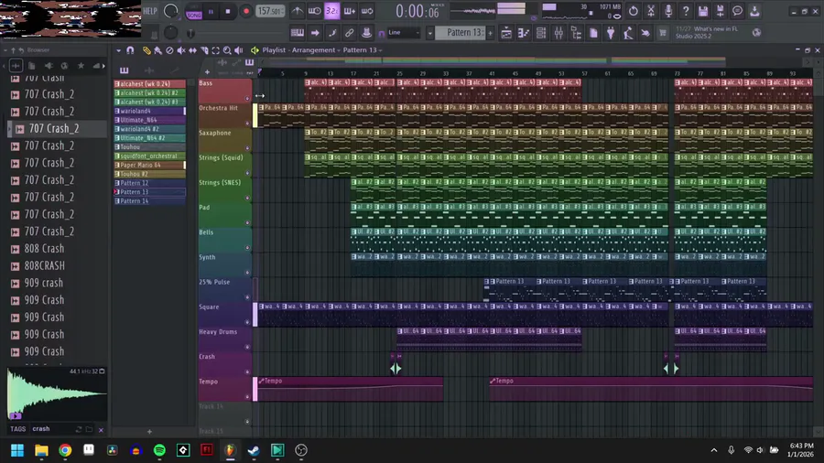
Task: Open the playlist options dropdown arrow
Action: point(118,50)
